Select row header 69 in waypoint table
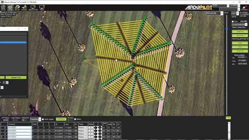 point(4,136)
